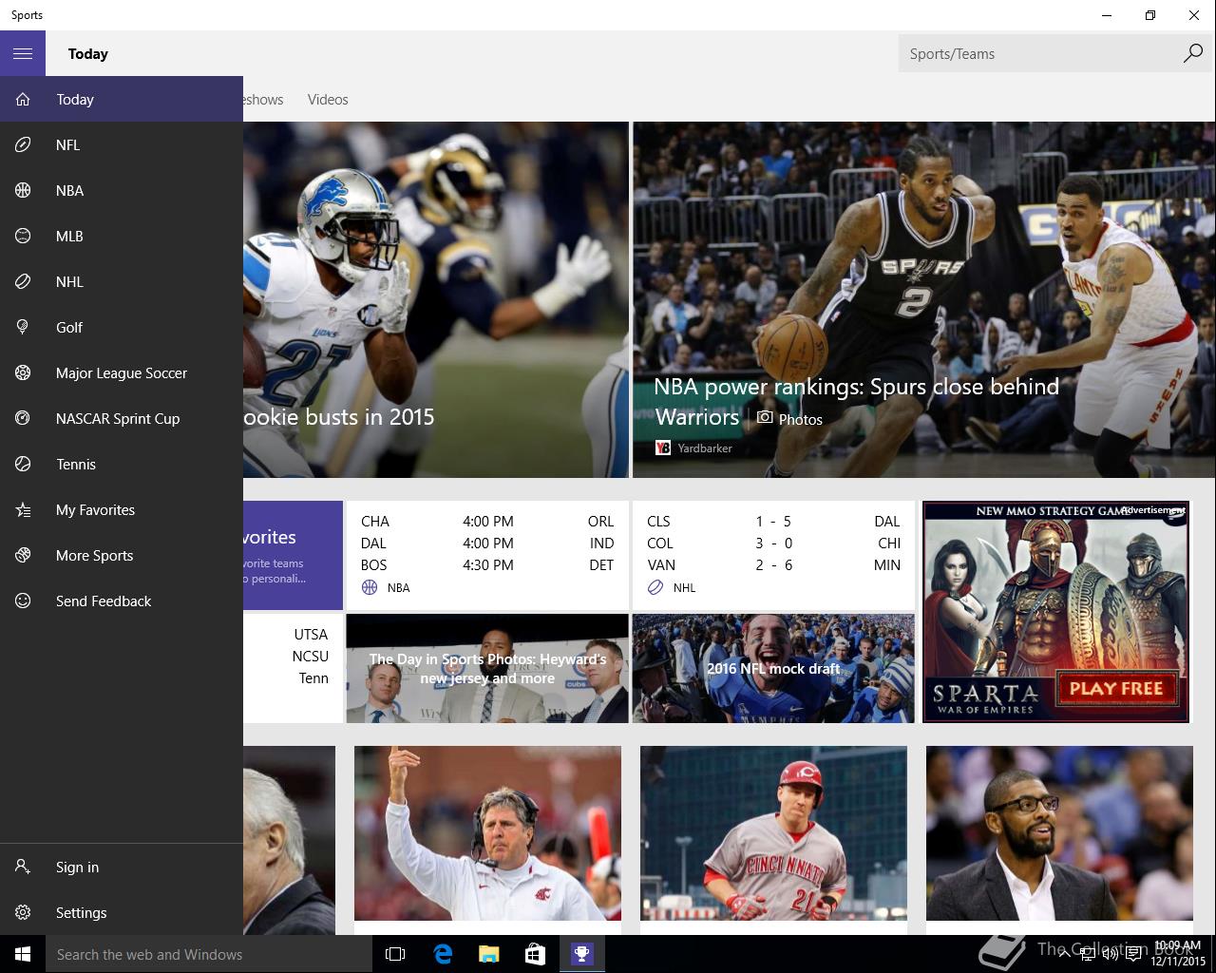This screenshot has width=1216, height=973.
Task: Click Play Free on Sparta advertisement
Action: (x=1116, y=688)
